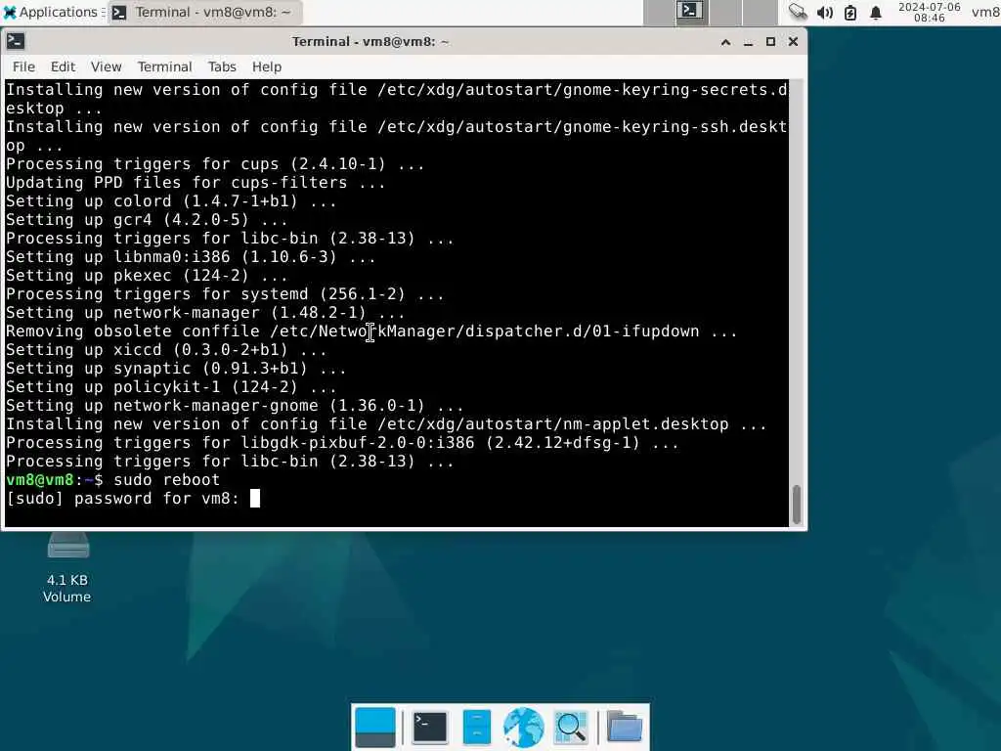Close the Terminal window
The height and width of the screenshot is (751, 1001).
pos(793,42)
